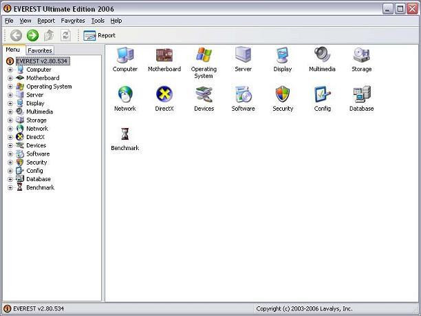Expand the Display tree node
The width and height of the screenshot is (421, 316).
(x=10, y=103)
